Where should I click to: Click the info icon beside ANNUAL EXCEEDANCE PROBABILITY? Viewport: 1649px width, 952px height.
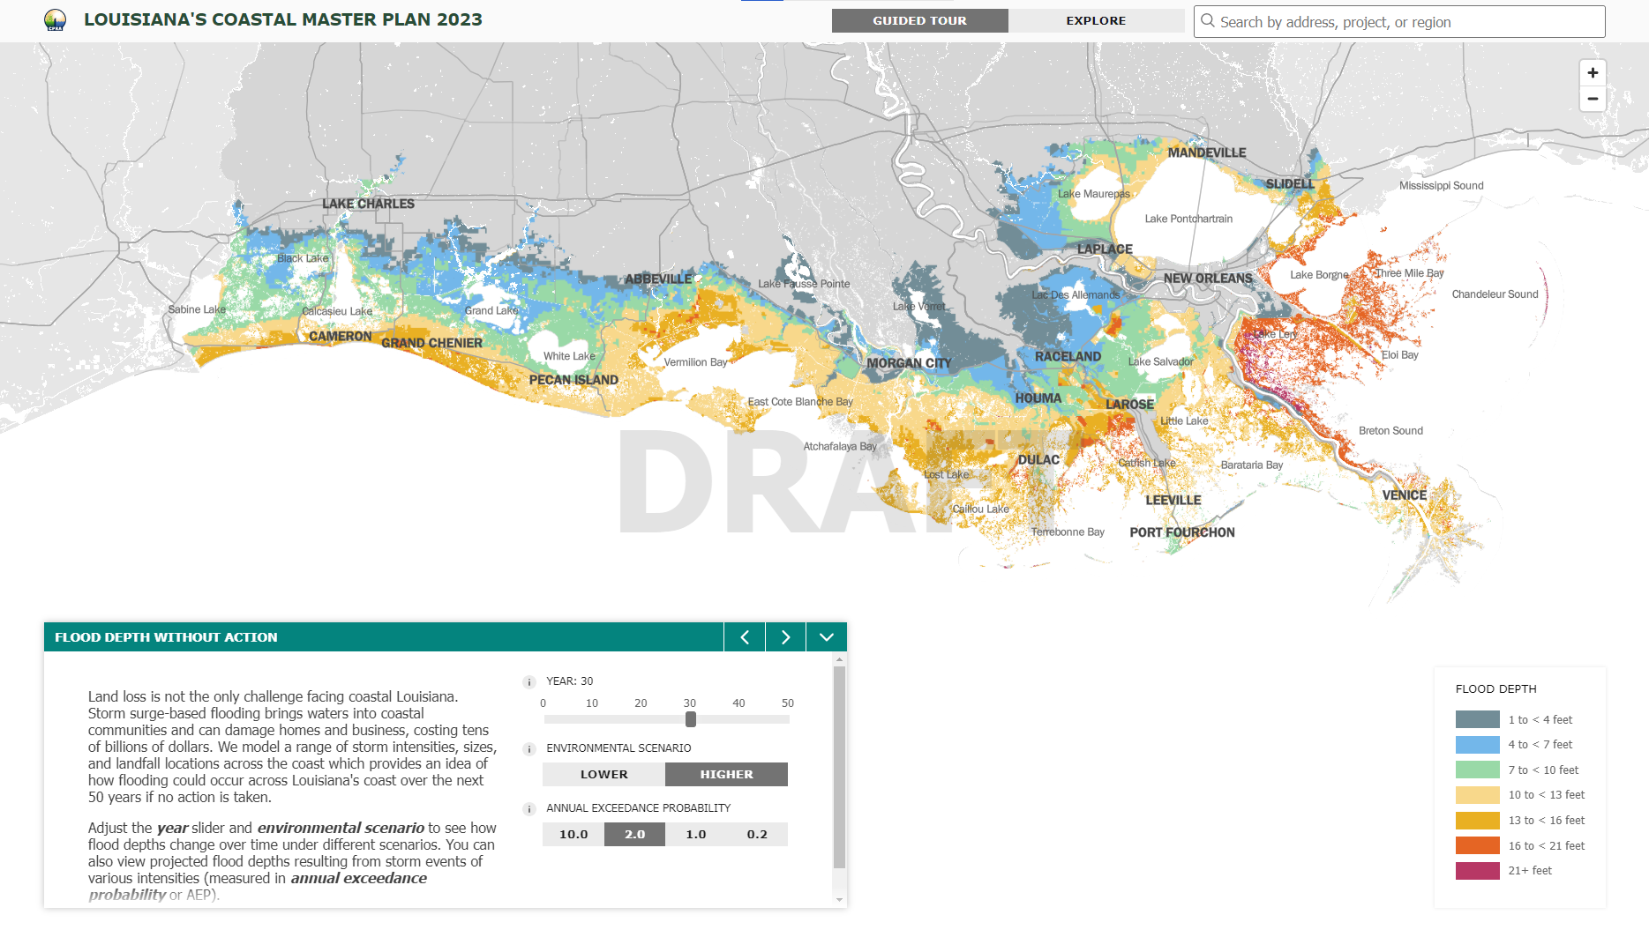pyautogui.click(x=529, y=808)
